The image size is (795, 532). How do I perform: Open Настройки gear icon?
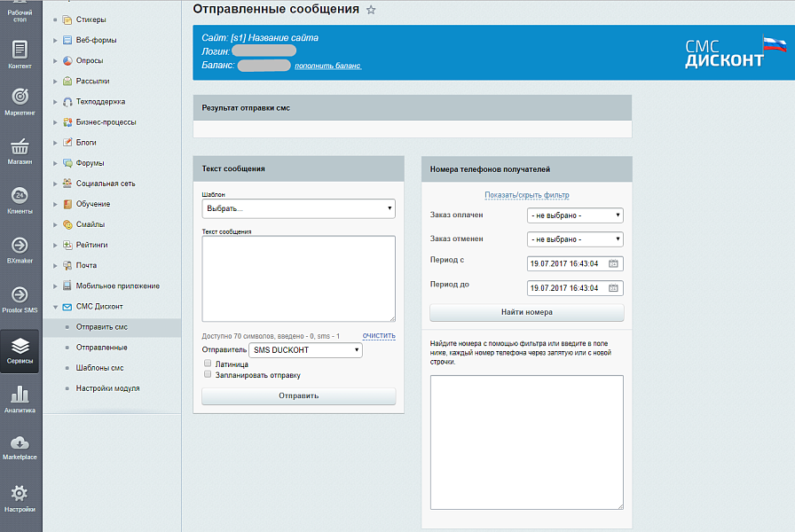pyautogui.click(x=20, y=497)
